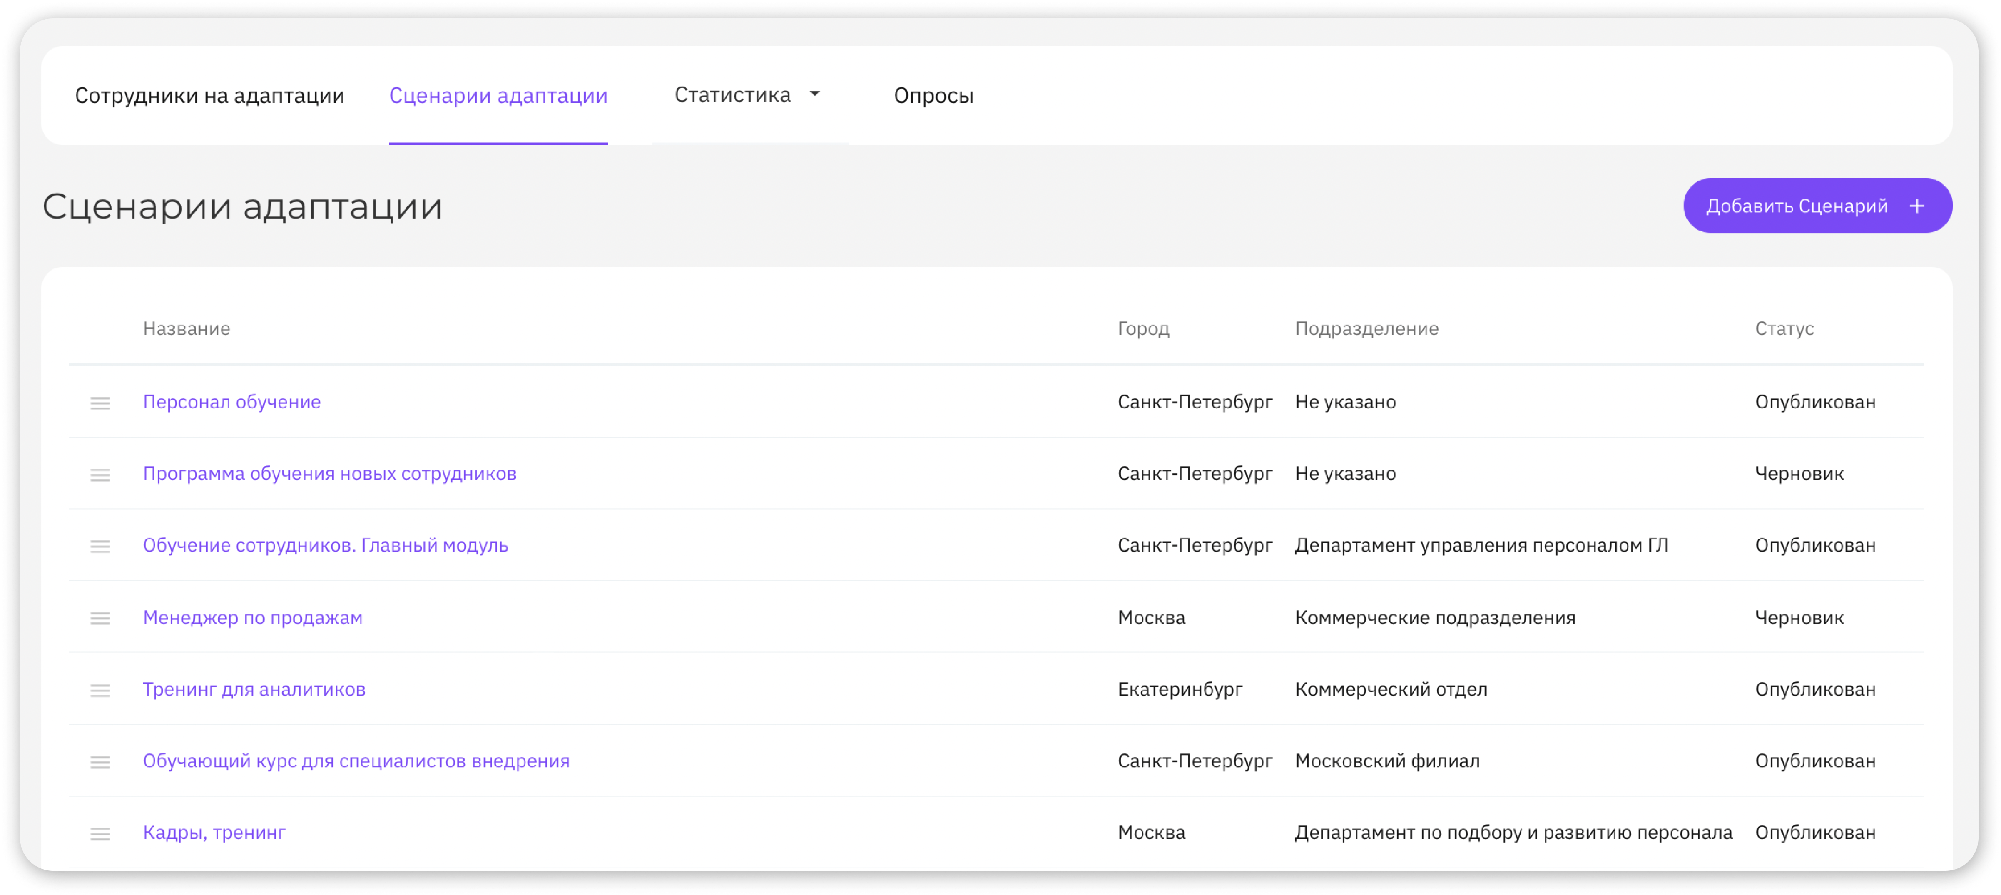2001x895 pixels.
Task: Open Тренинг для аналитиков scenario
Action: [254, 689]
